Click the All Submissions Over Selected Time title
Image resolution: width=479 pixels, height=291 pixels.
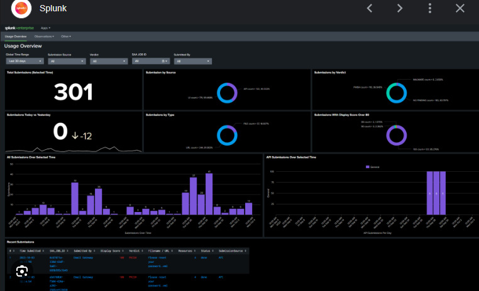(31, 157)
